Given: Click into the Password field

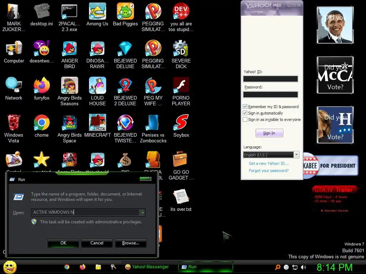Looking at the screenshot, I should point(271,95).
